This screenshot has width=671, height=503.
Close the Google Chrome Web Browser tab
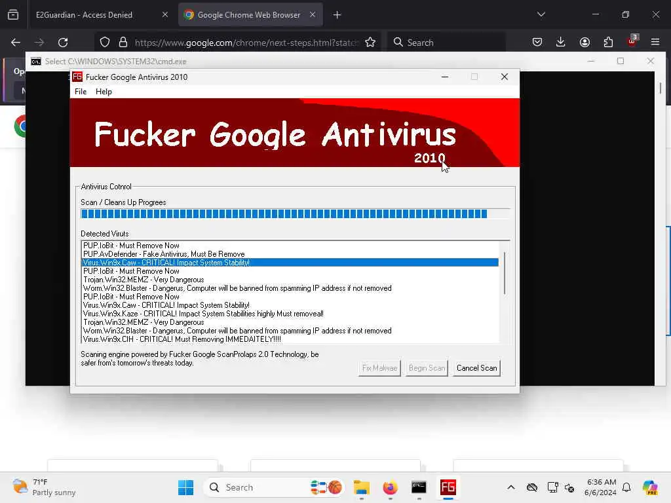pyautogui.click(x=313, y=15)
